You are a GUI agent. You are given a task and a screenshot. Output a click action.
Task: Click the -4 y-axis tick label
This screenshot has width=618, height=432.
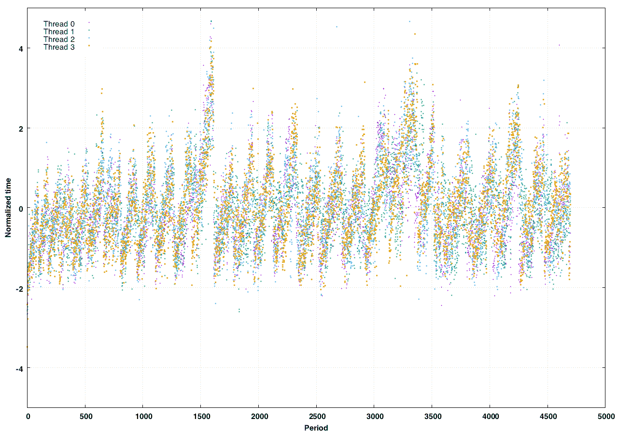[19, 368]
